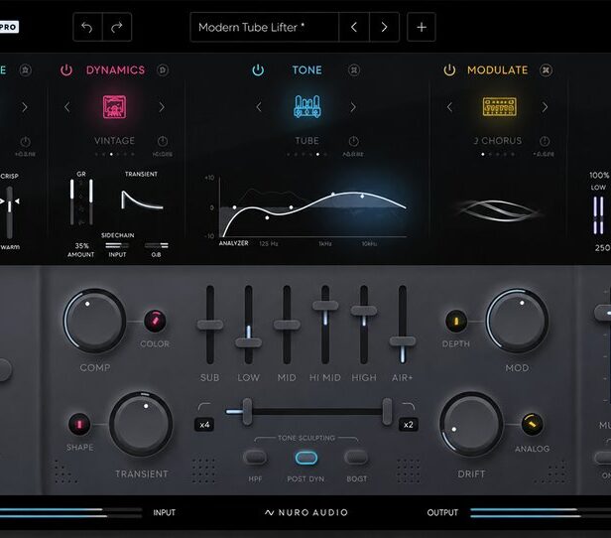Click the pink Shape mini knob
This screenshot has height=538, width=611.
click(x=79, y=424)
